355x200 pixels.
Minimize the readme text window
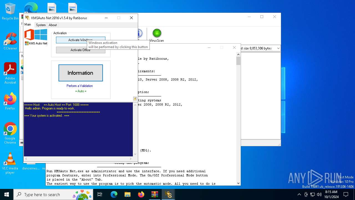209,47
